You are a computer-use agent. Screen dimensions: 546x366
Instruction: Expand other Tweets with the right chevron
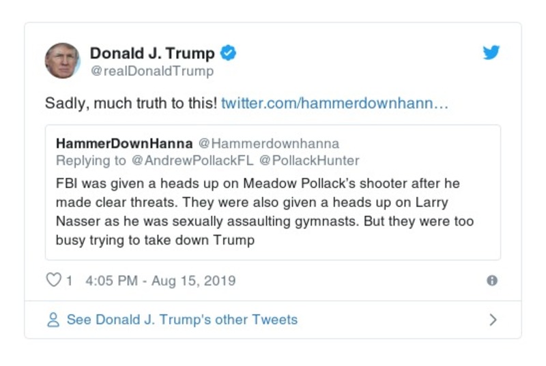(x=493, y=320)
